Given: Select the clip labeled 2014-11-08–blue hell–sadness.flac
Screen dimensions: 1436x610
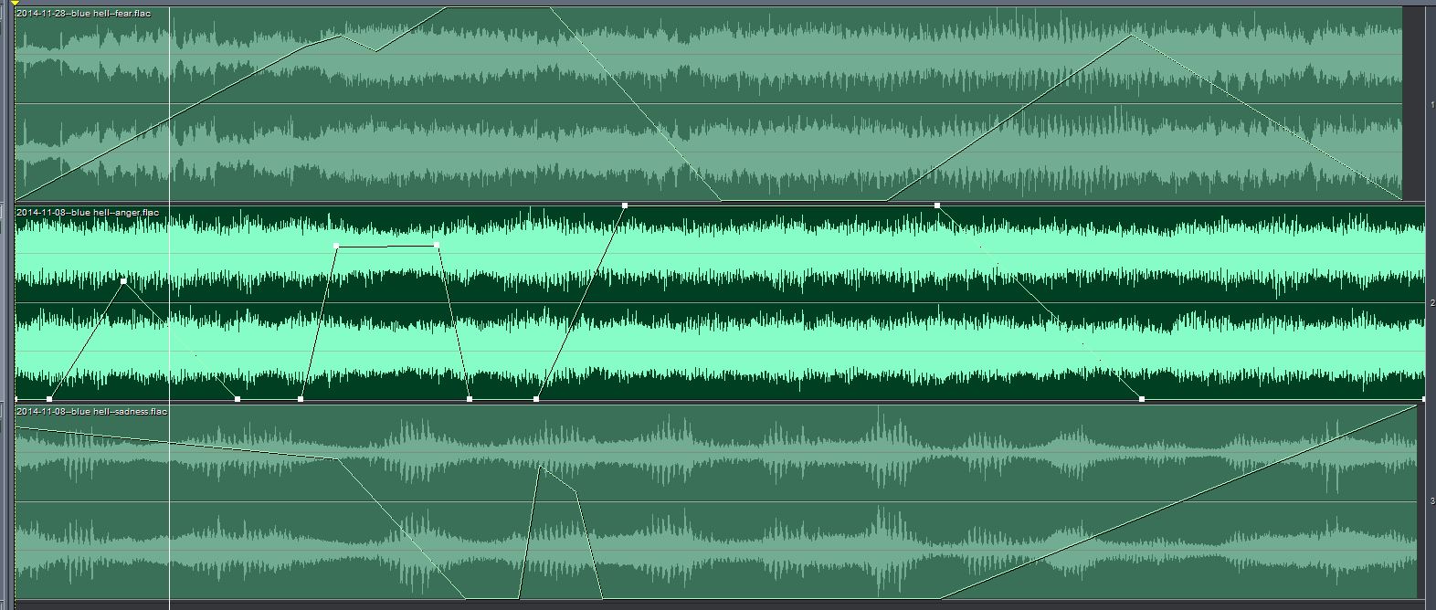Looking at the screenshot, I should point(716,501).
